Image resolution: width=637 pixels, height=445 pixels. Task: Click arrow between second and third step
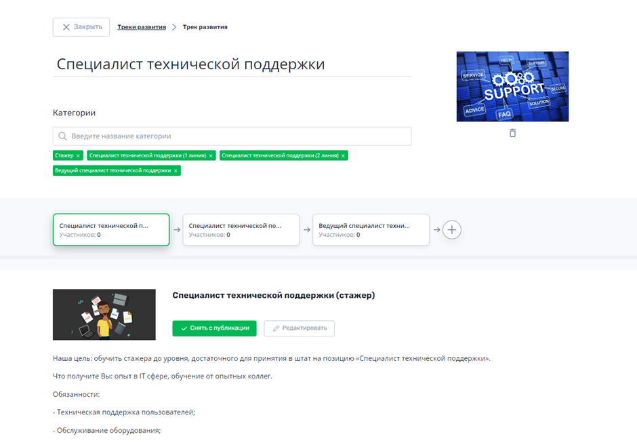(307, 230)
